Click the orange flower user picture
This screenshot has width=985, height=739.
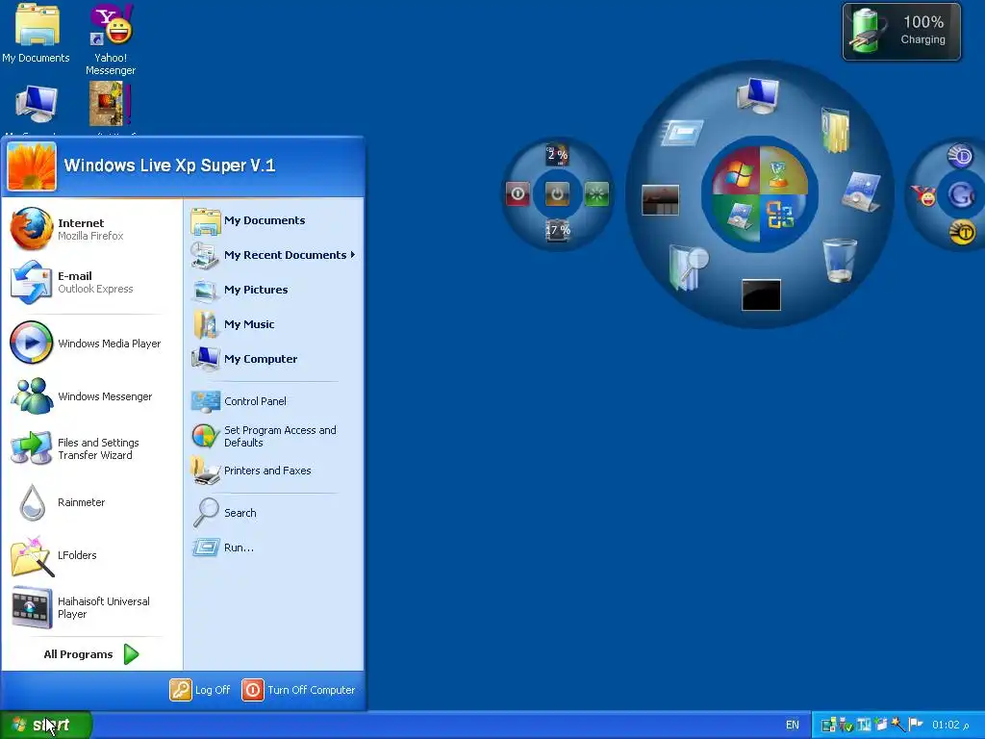[32, 166]
